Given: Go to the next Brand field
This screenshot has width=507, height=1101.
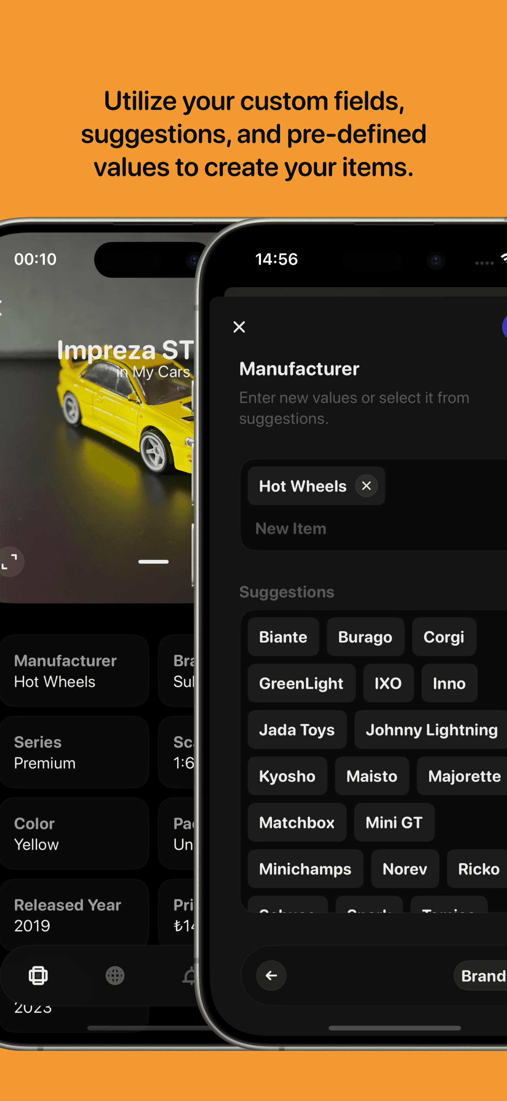Looking at the screenshot, I should (x=481, y=976).
